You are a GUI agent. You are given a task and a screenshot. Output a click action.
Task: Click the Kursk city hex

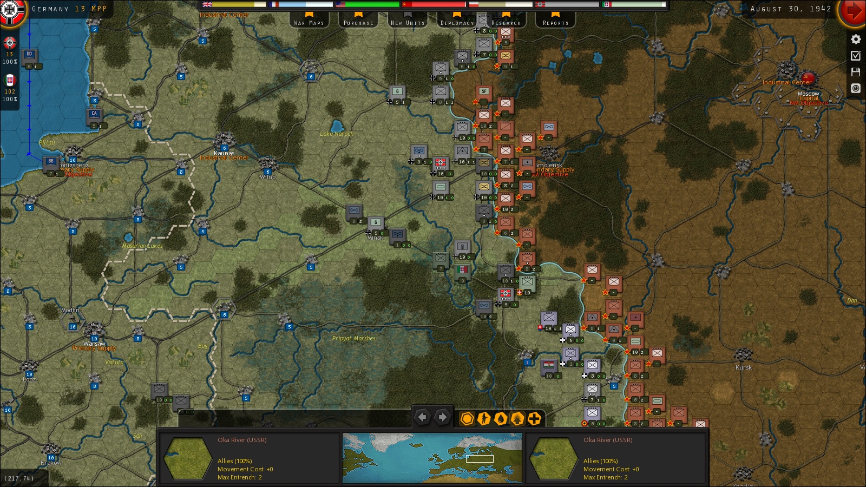tap(744, 355)
